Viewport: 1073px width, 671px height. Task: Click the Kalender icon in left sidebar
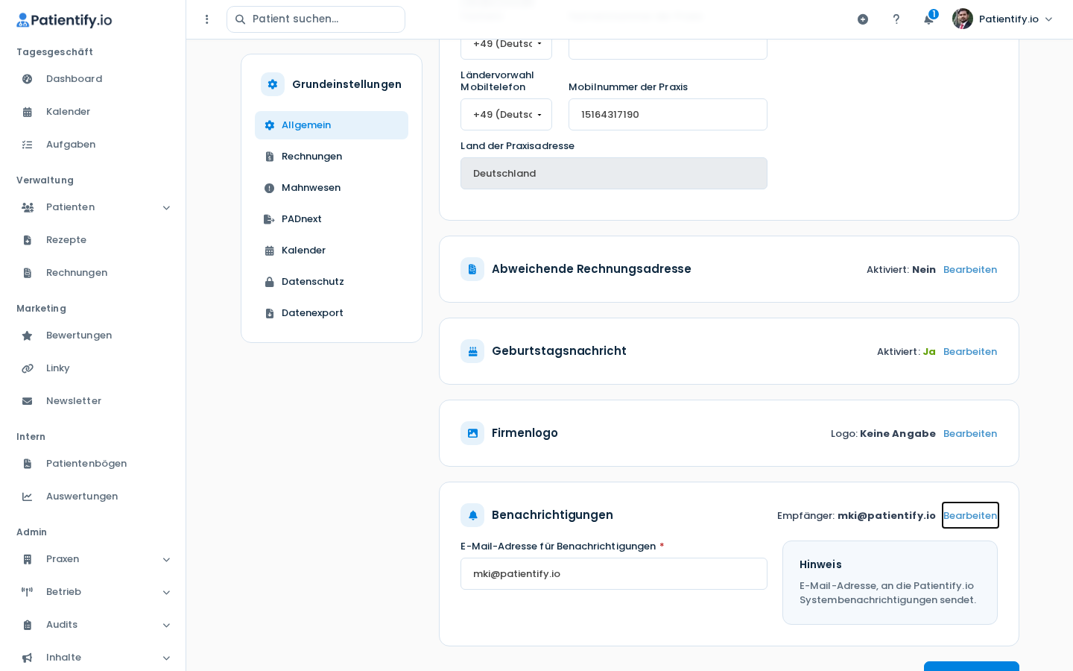tap(28, 112)
